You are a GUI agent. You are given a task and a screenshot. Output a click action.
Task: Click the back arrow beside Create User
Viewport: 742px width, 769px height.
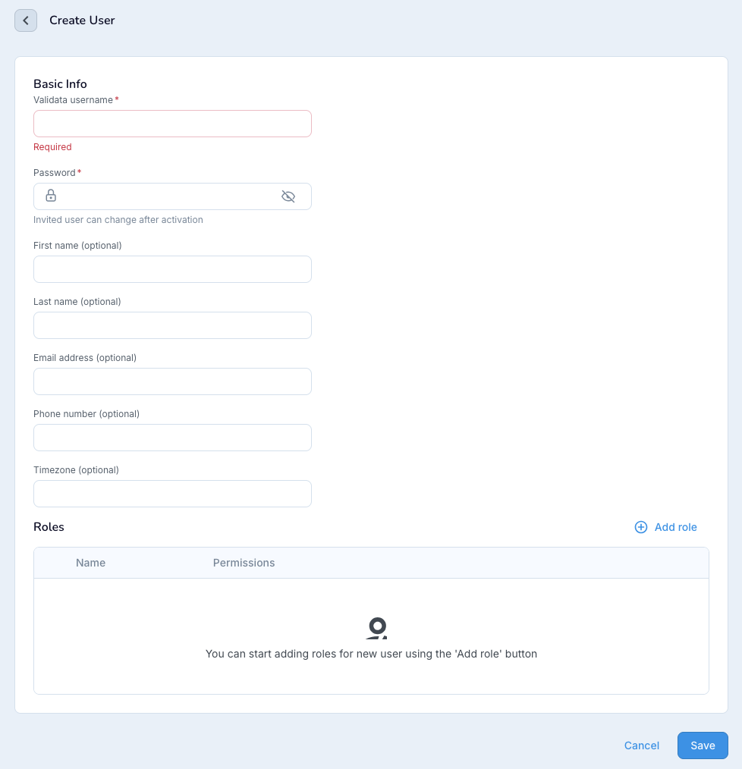coord(26,20)
